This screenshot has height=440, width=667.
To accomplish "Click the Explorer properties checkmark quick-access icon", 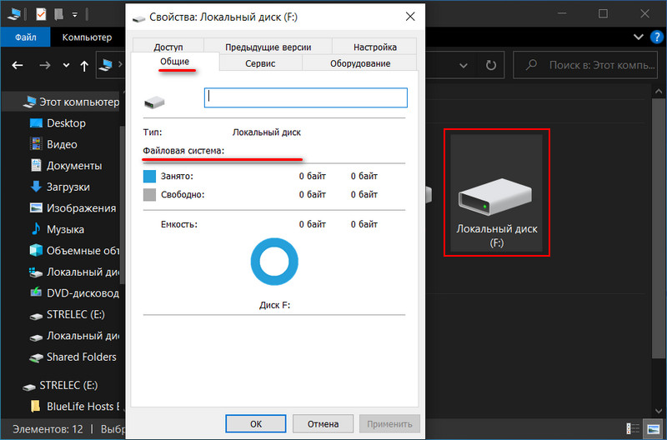I will [41, 14].
